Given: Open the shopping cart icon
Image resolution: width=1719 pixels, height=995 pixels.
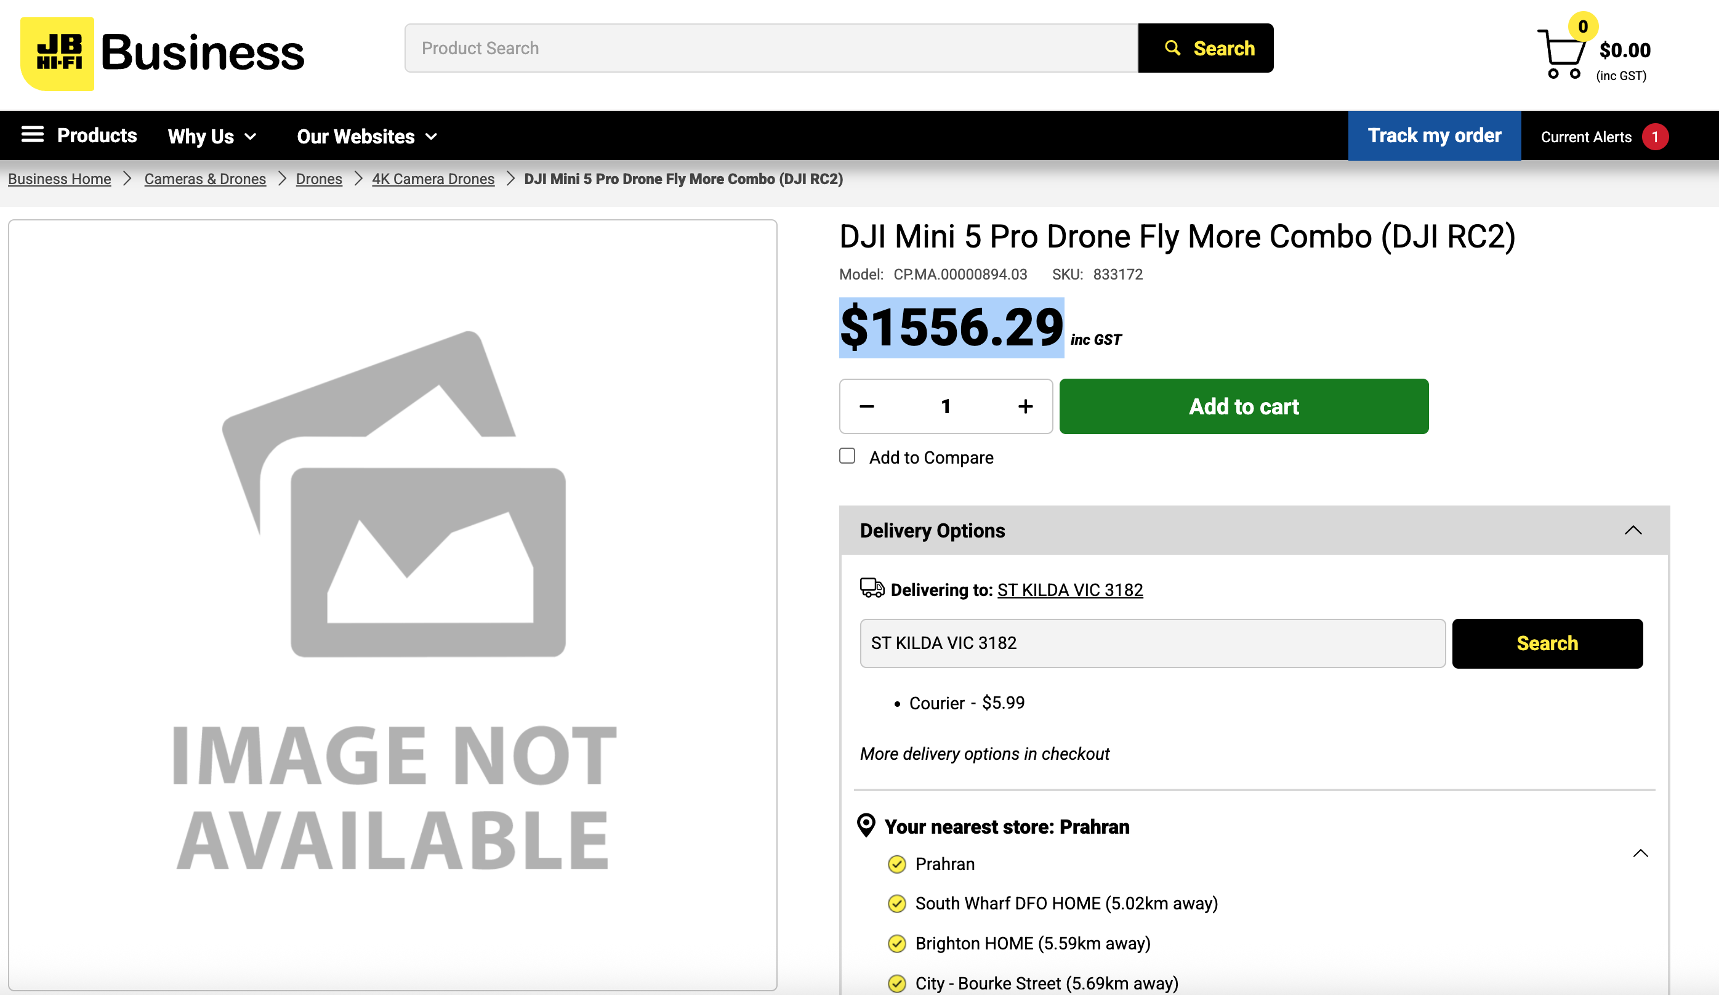Looking at the screenshot, I should (x=1561, y=55).
